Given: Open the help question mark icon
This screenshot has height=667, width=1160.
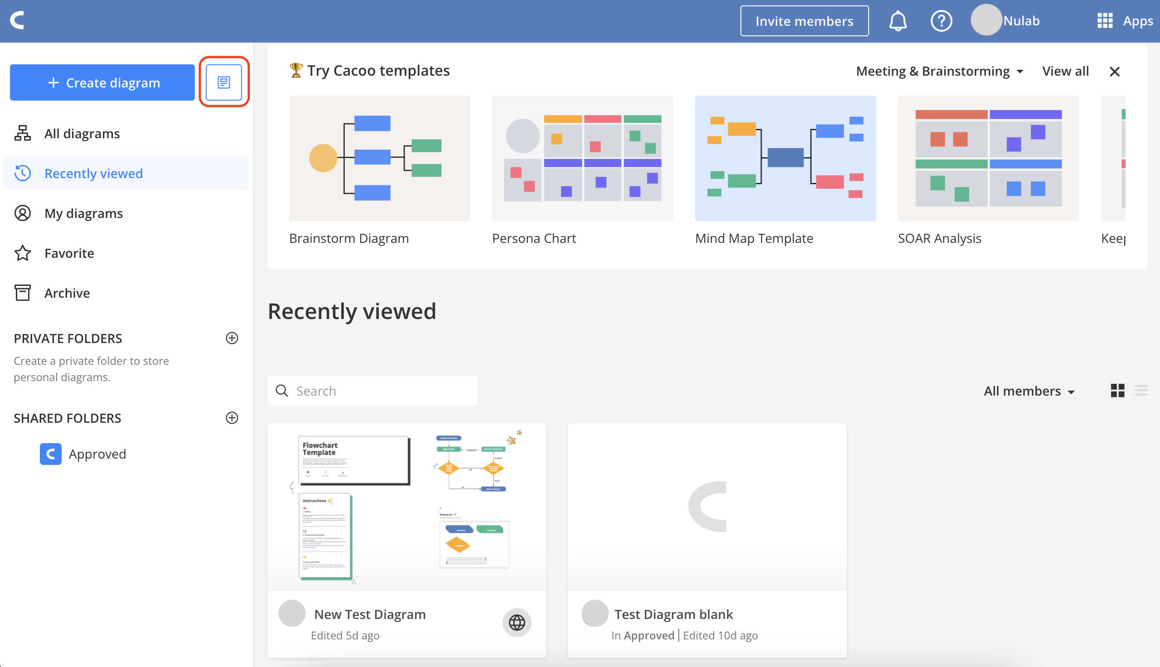Looking at the screenshot, I should click(x=941, y=21).
